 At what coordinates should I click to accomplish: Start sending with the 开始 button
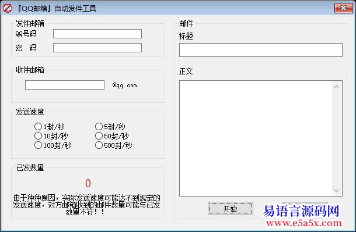tap(230, 208)
